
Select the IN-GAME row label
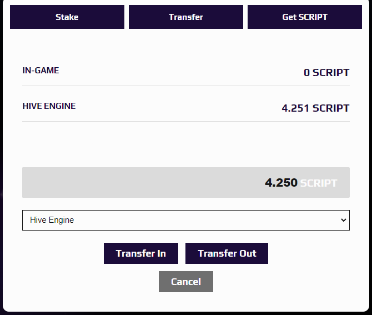(41, 71)
